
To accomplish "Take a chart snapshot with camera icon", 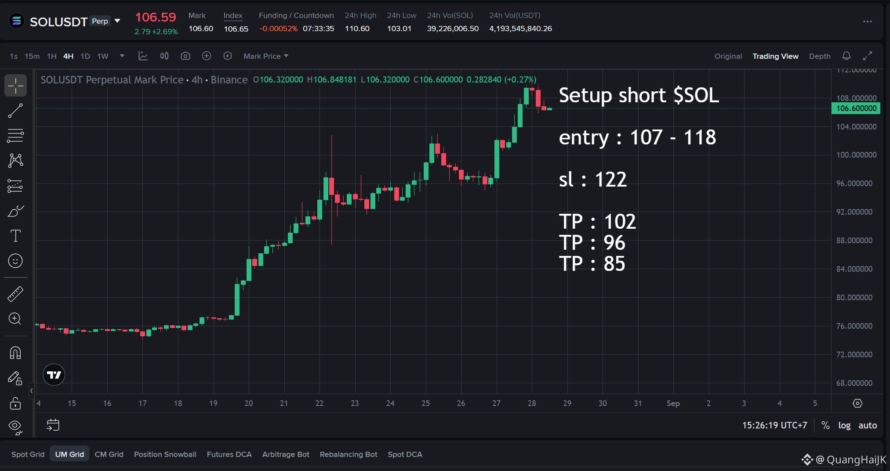I will [185, 56].
